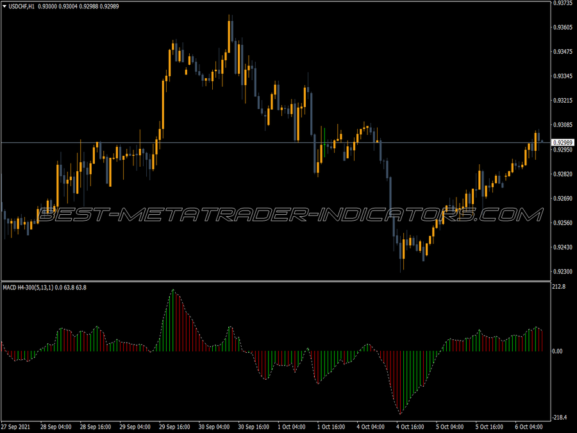This screenshot has width=577, height=433.
Task: Click the USDCHF,H1 symbol title text
Action: [x=21, y=6]
